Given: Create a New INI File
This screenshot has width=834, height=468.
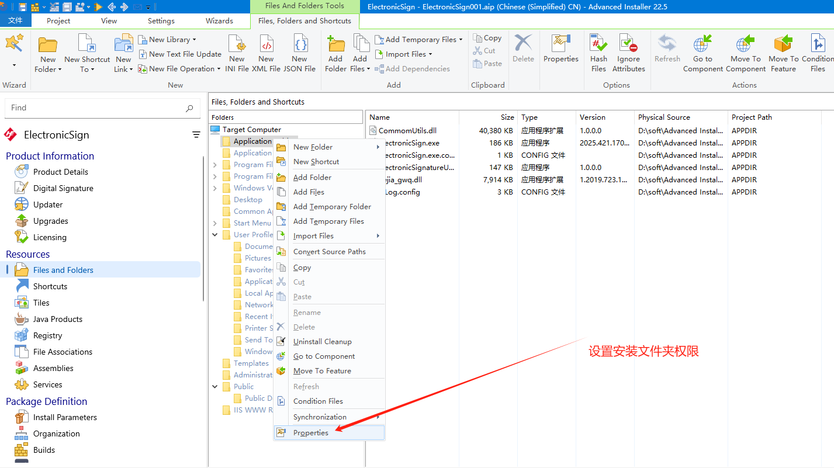Looking at the screenshot, I should coord(237,54).
